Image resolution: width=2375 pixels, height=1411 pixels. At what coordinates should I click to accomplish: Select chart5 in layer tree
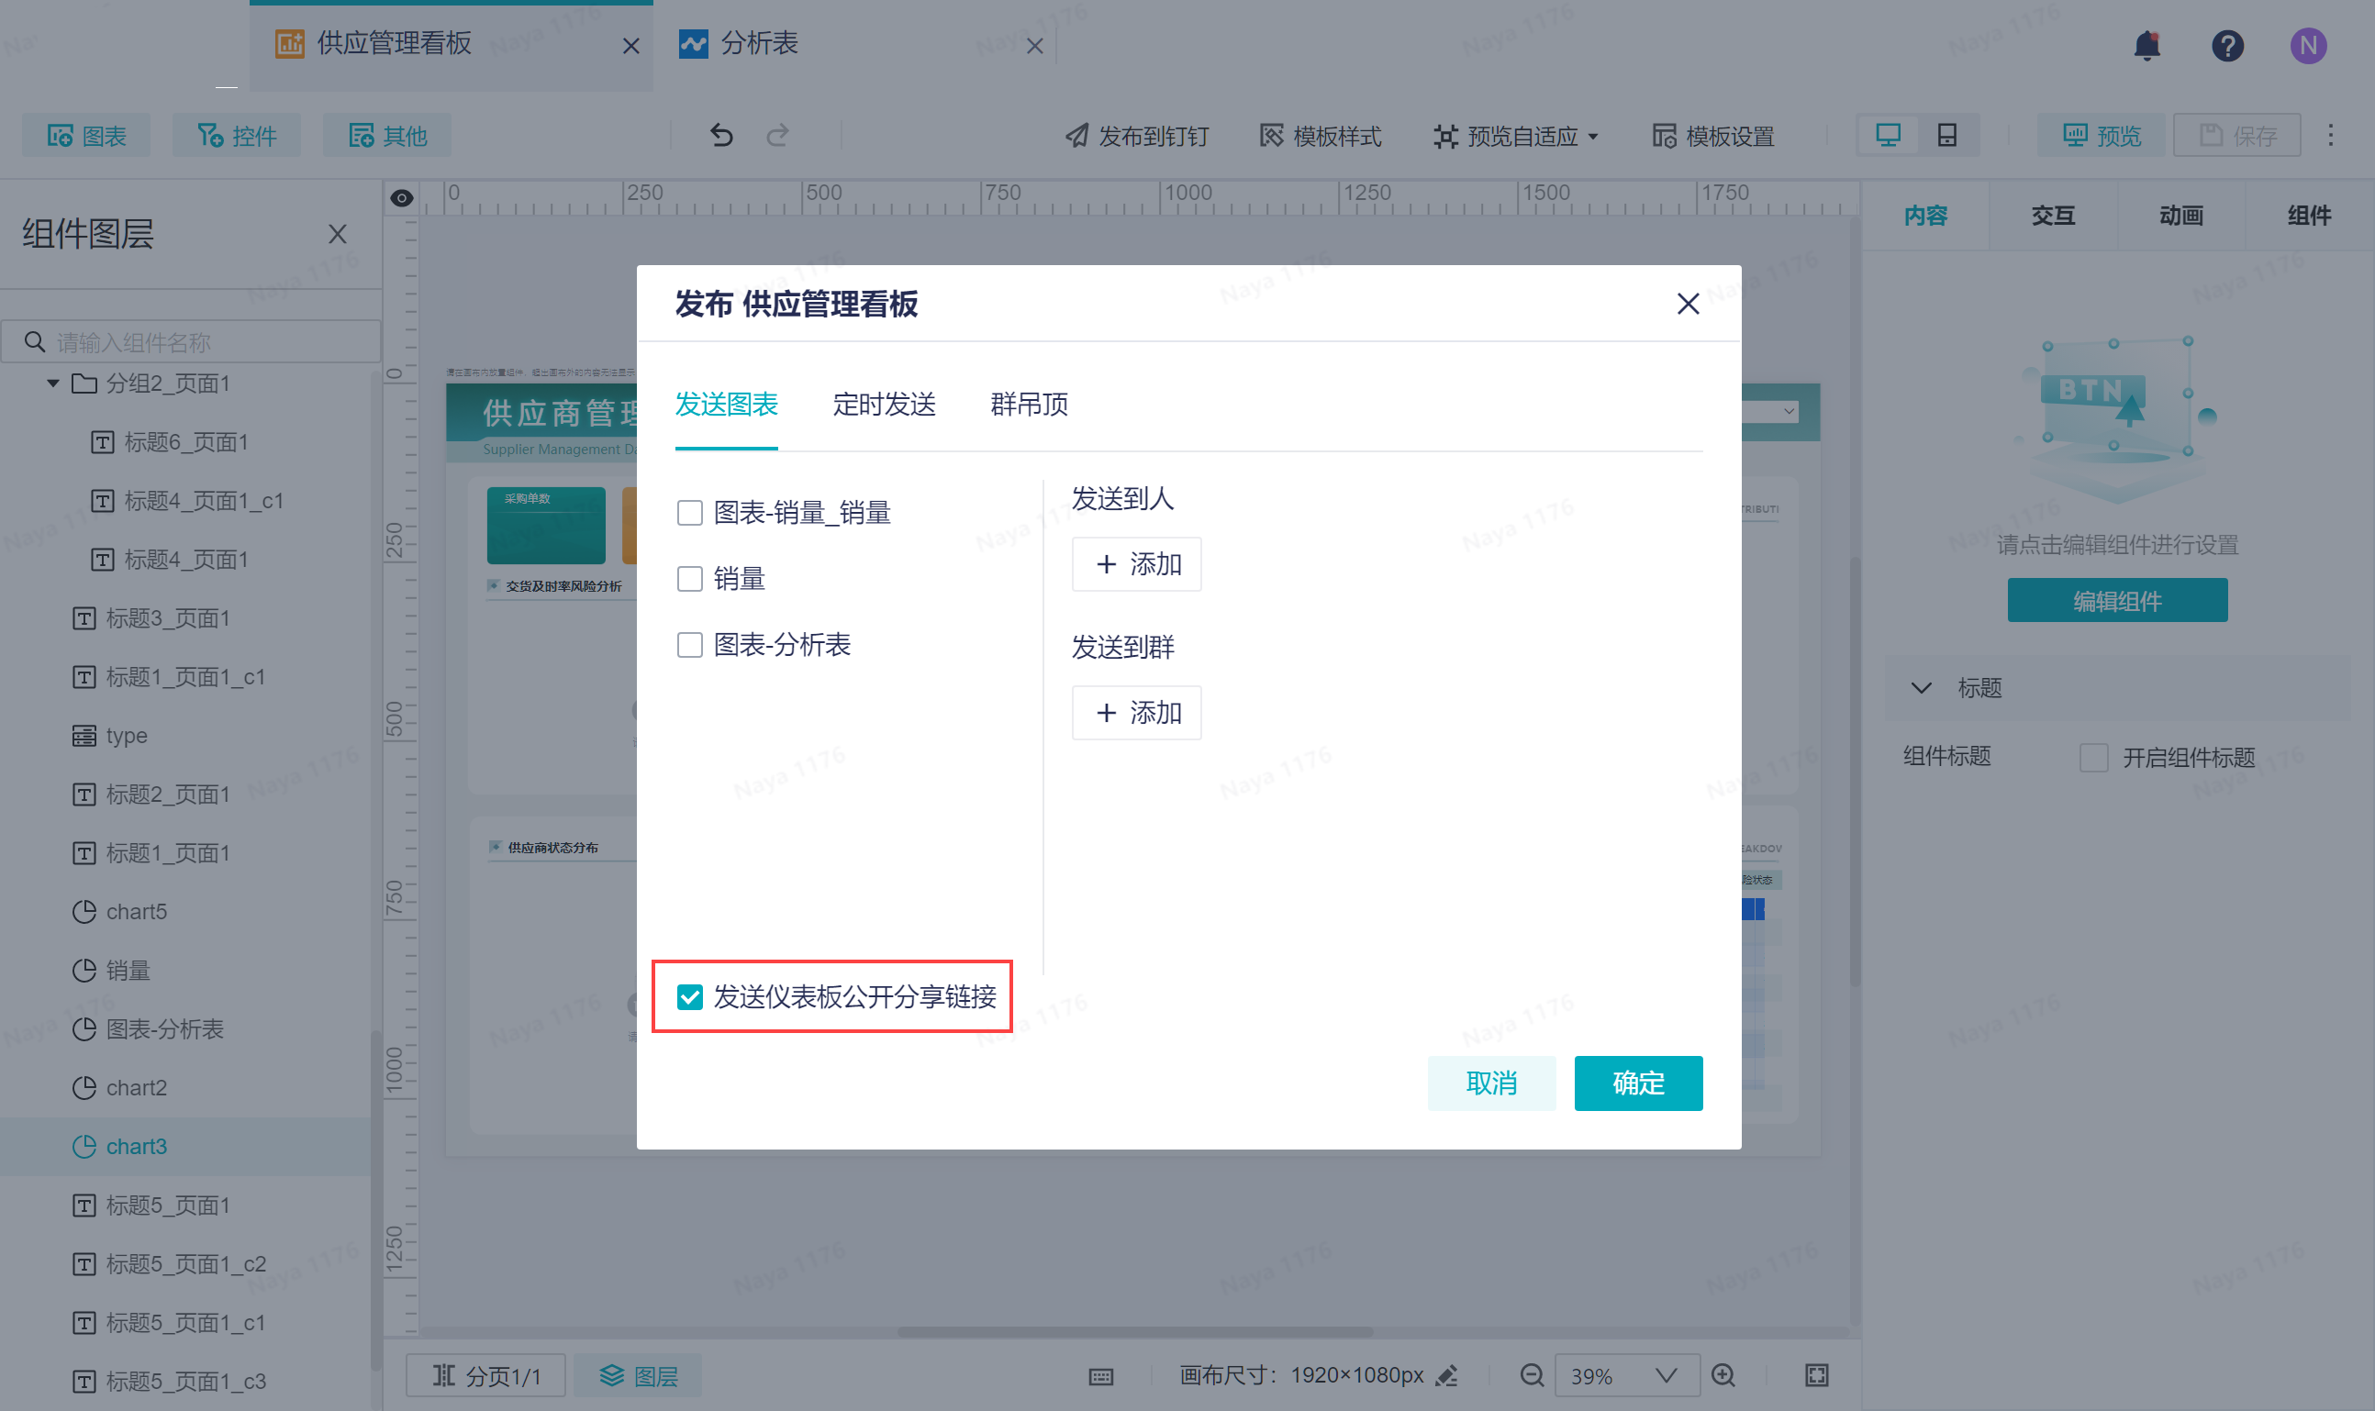[184, 912]
